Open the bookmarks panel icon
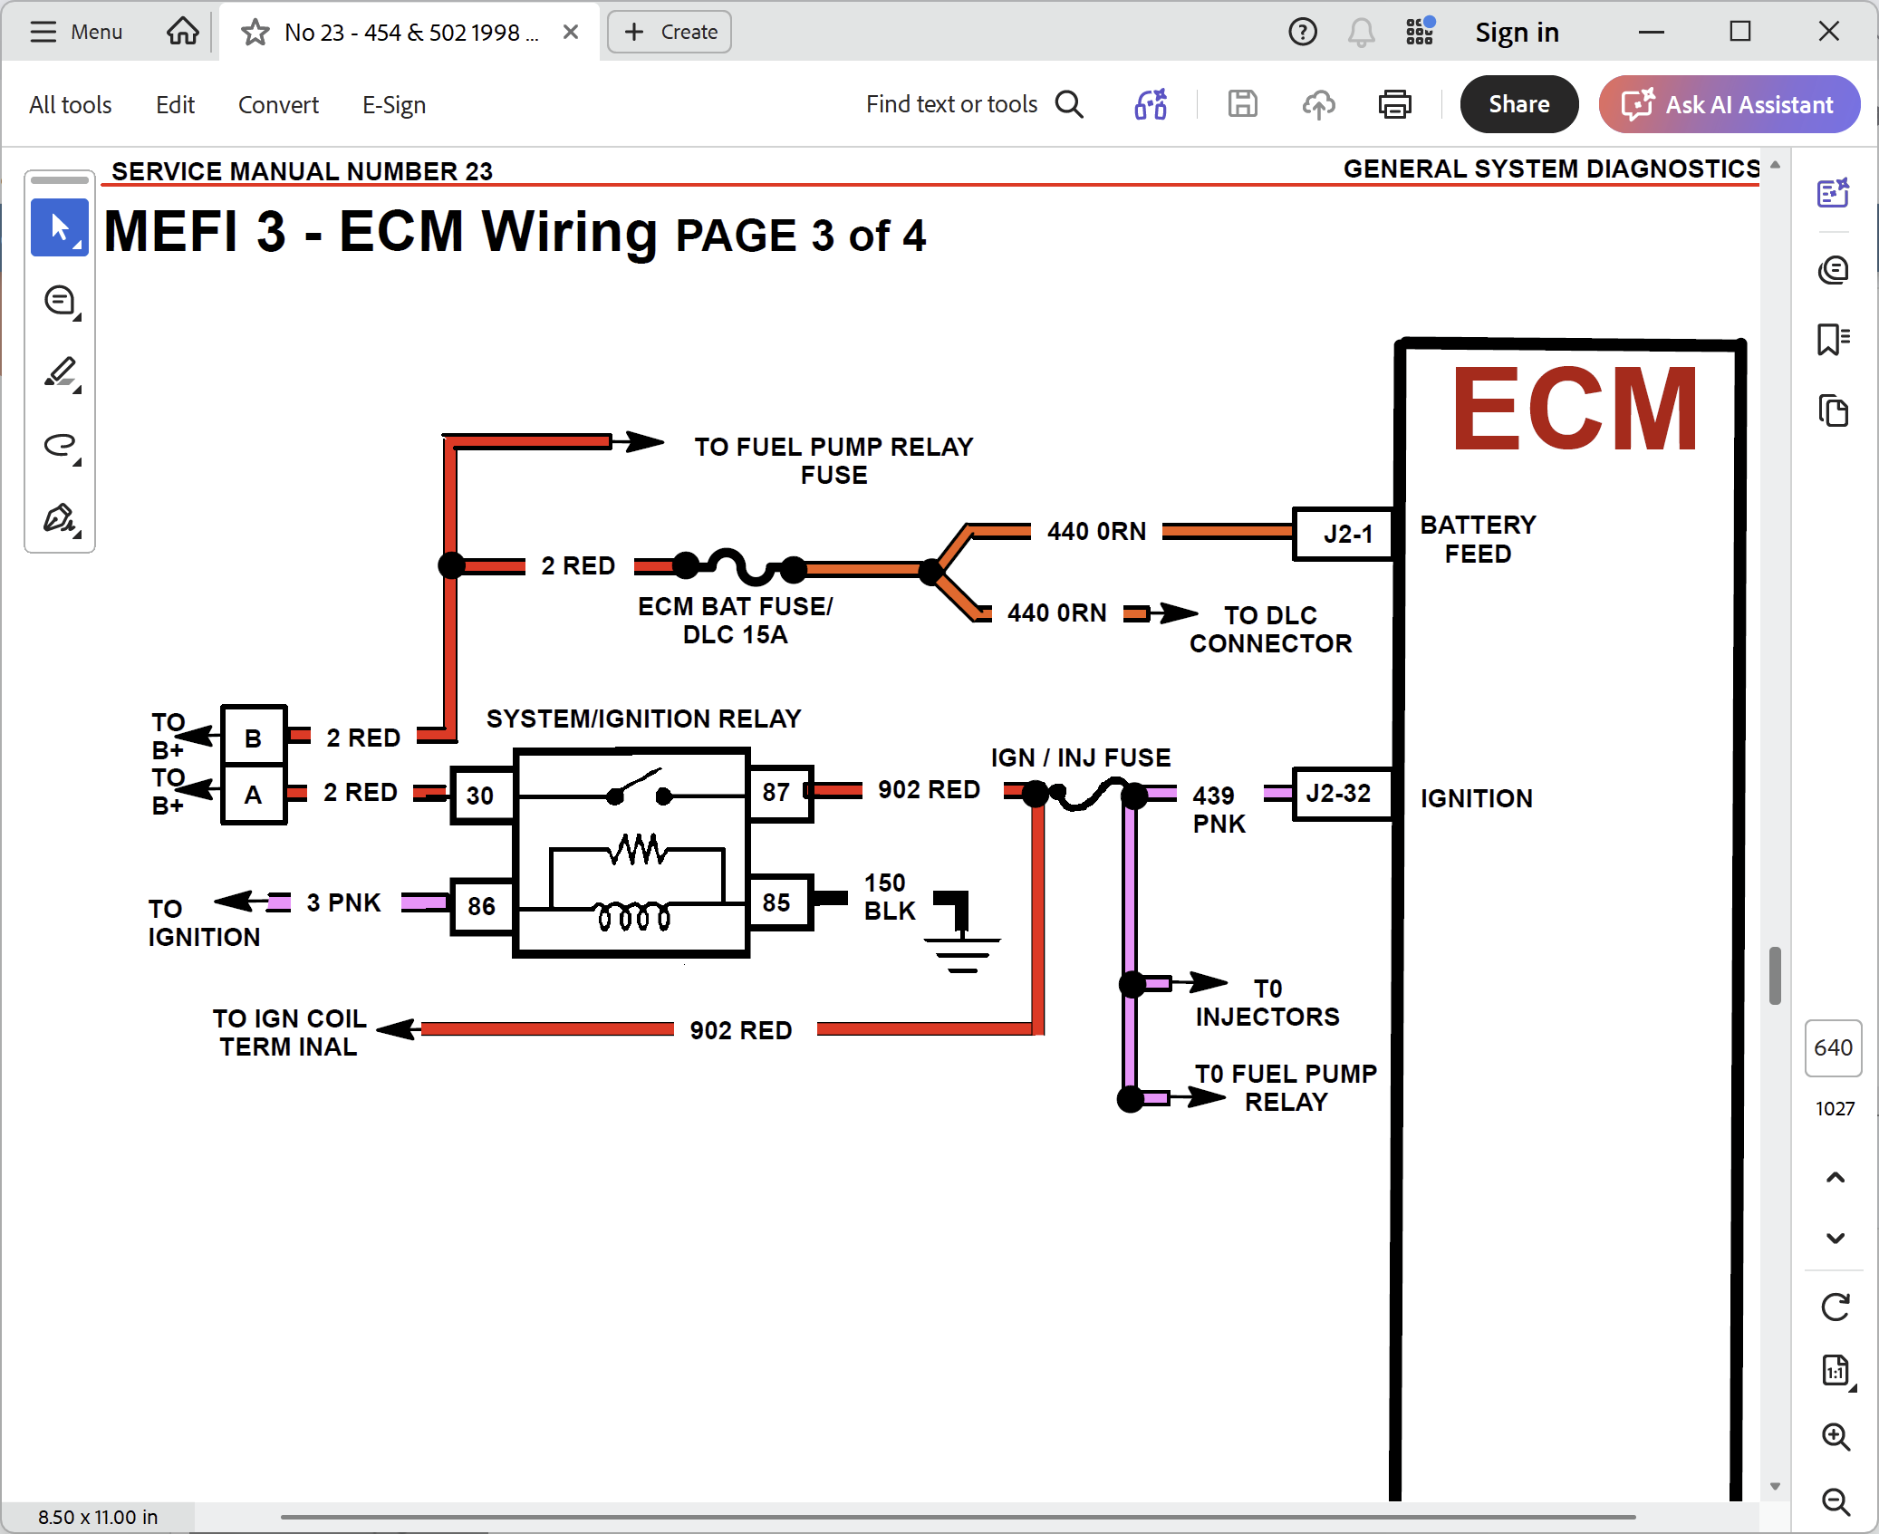 coord(1834,340)
